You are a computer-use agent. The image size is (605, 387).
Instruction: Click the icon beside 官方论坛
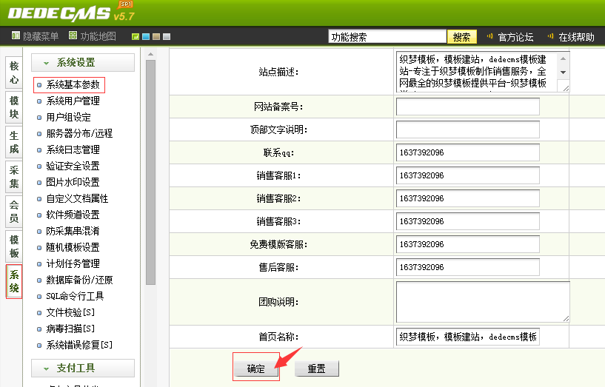click(489, 36)
